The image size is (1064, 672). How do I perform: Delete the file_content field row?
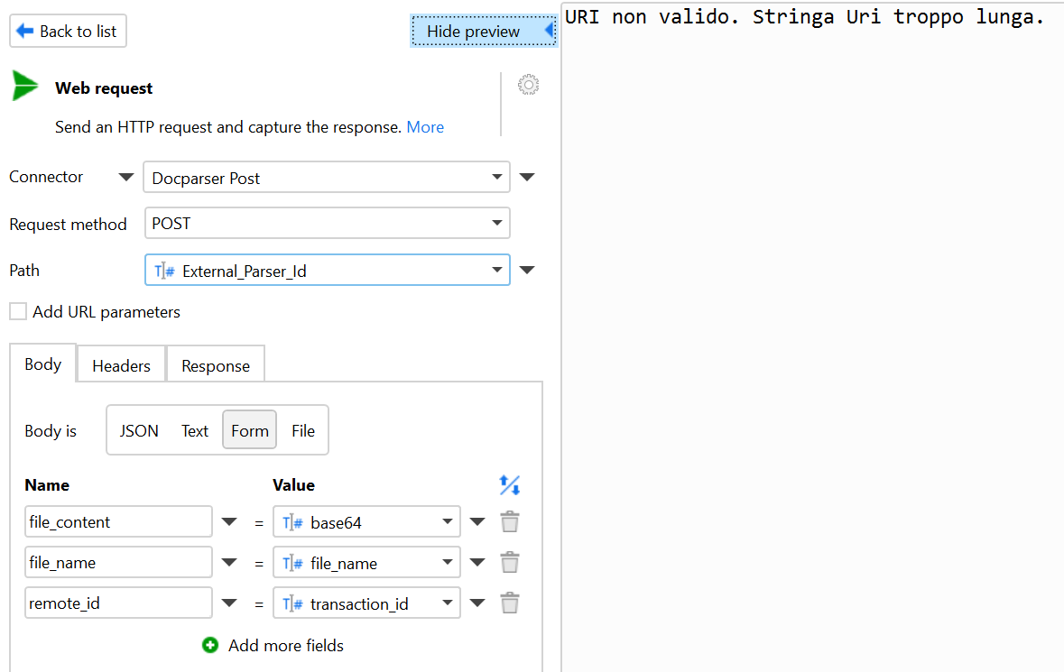point(510,522)
